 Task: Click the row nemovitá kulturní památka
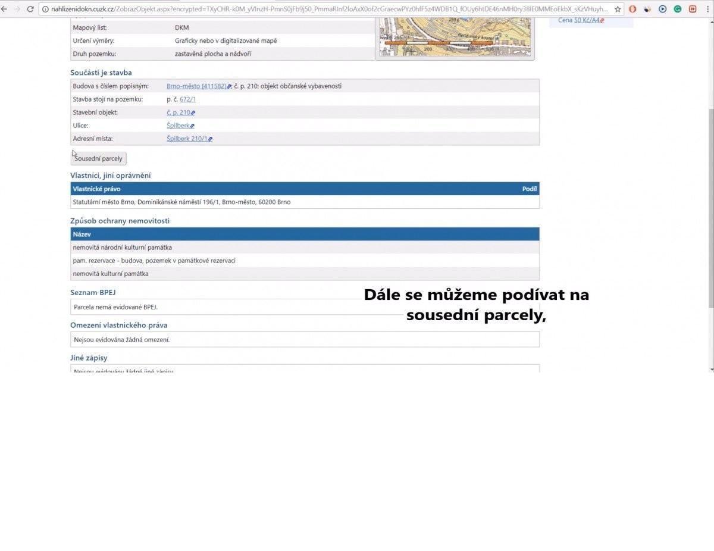pos(305,274)
